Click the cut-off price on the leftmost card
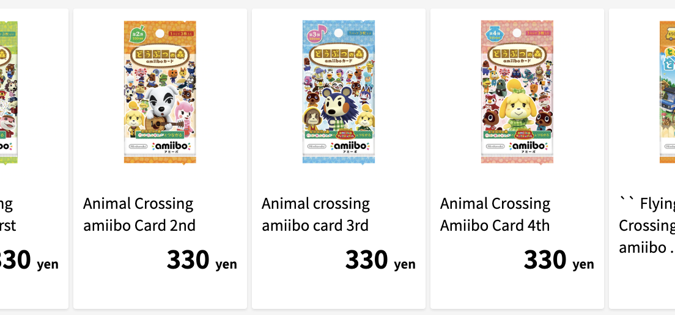Screen dimensions: 675x315 tap(29, 261)
